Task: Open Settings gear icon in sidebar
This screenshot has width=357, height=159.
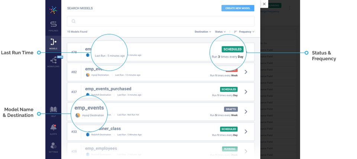Action: click(53, 146)
